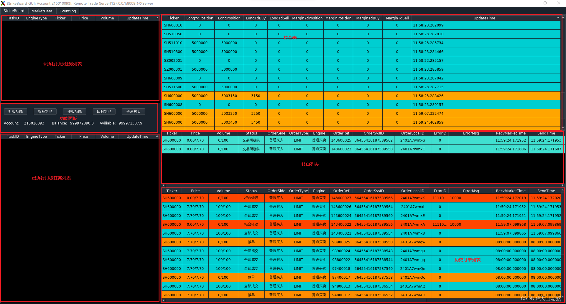Viewport: 566px width, 304px height.
Task: Select history order with OrderRef 143600027
Action: tap(361, 198)
